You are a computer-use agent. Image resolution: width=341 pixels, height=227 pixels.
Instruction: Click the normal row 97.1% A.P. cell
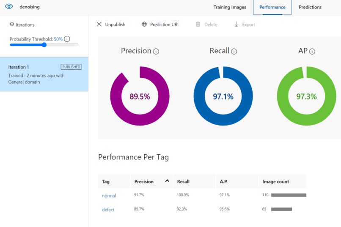224,195
